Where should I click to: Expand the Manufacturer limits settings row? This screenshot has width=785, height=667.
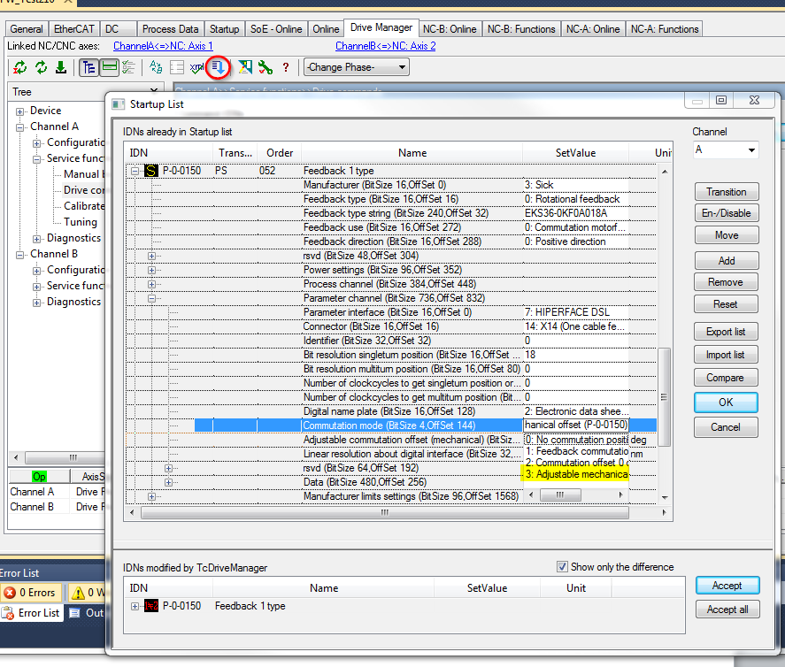[151, 496]
